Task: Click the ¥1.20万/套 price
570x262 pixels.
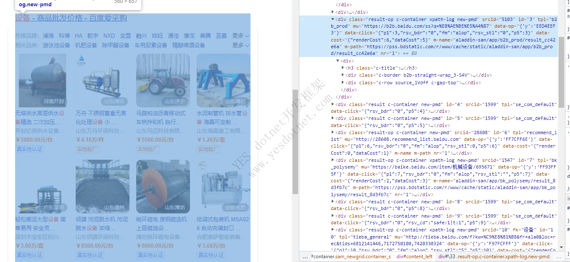Action: pos(211,140)
